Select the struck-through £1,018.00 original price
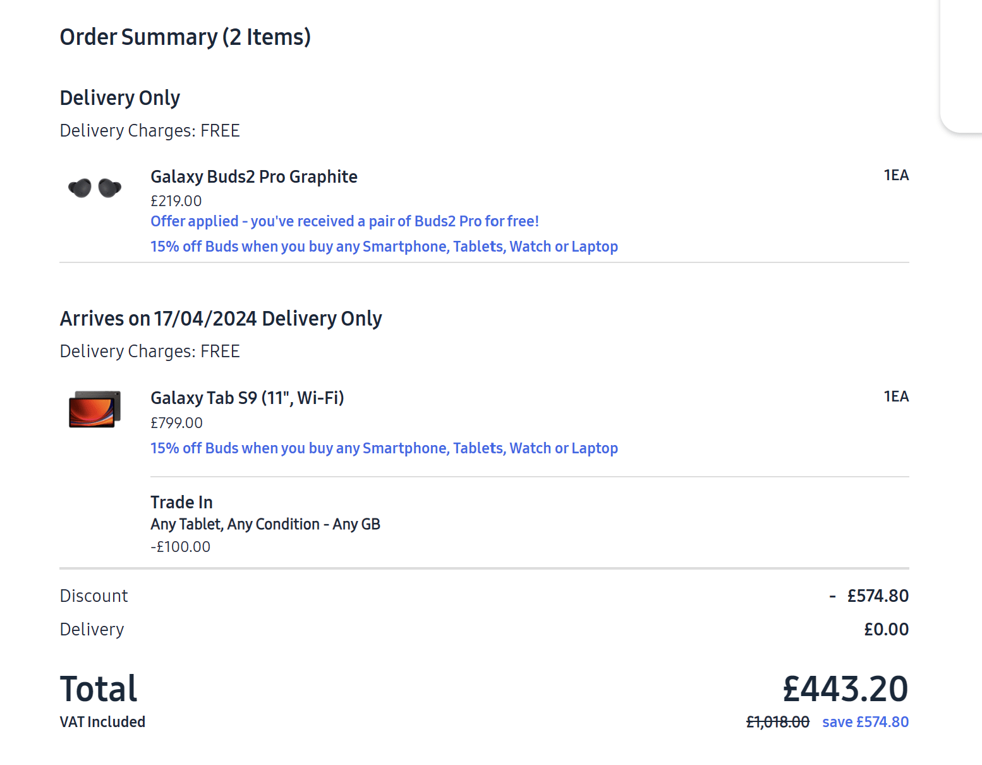This screenshot has width=982, height=765. pos(778,721)
